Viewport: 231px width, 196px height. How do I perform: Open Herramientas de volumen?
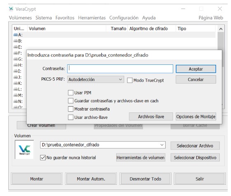pyautogui.click(x=141, y=158)
